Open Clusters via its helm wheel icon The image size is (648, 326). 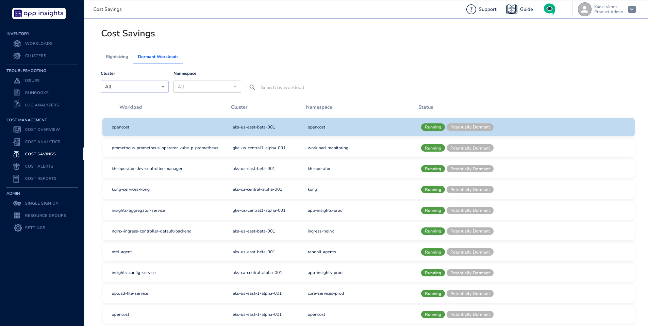pos(17,56)
